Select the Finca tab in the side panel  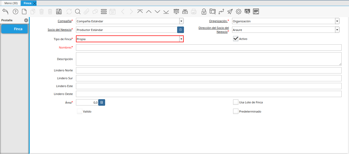click(x=15, y=29)
